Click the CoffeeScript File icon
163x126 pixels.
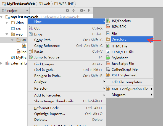pos(108,69)
